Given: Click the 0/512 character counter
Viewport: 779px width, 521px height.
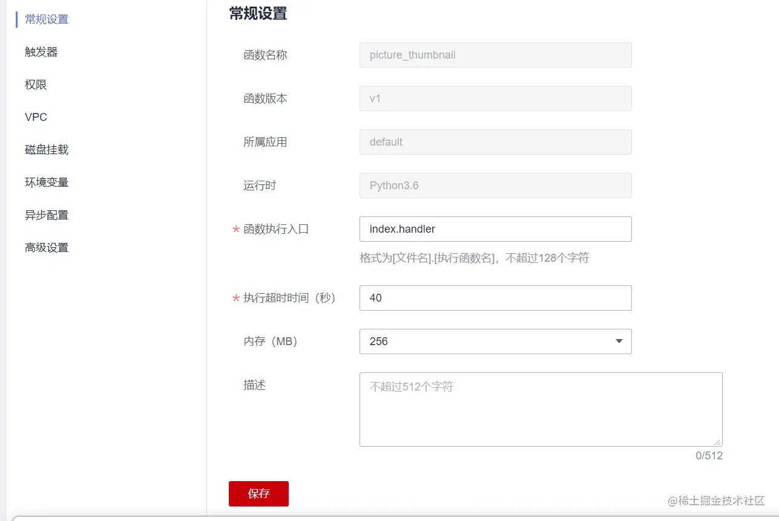Looking at the screenshot, I should [709, 456].
